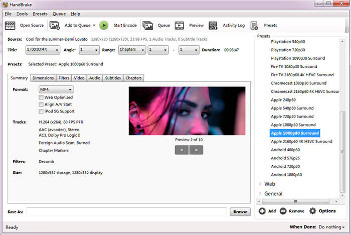Open the Activity Log icon
This screenshot has height=235, width=351.
point(213,26)
